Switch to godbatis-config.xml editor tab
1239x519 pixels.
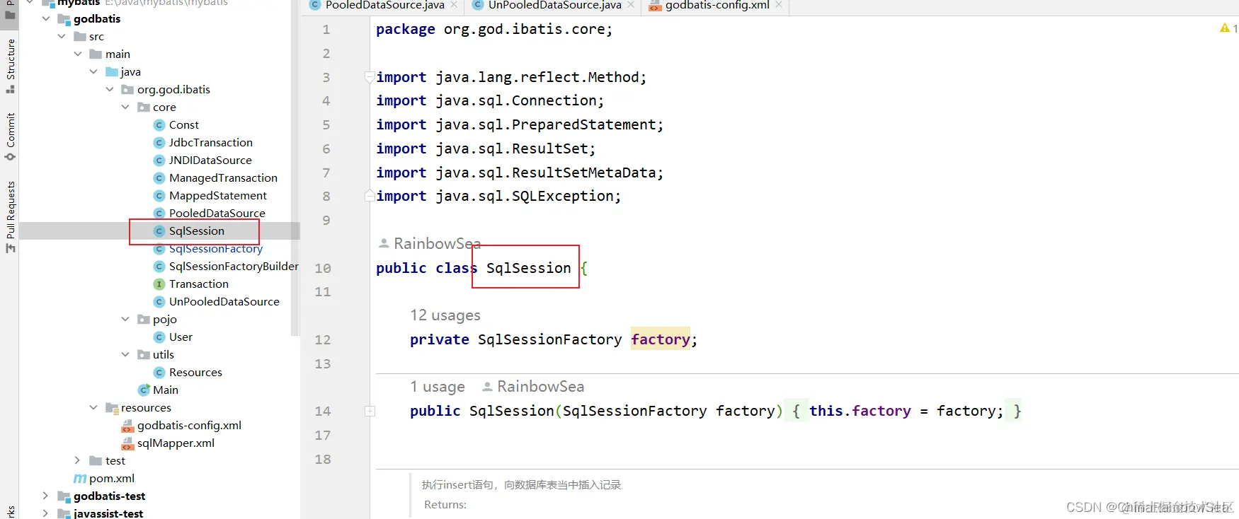[x=716, y=6]
